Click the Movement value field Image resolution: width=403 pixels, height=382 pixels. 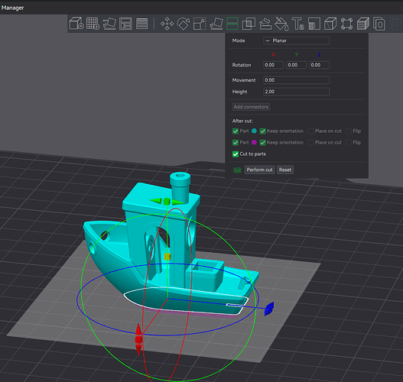[297, 80]
